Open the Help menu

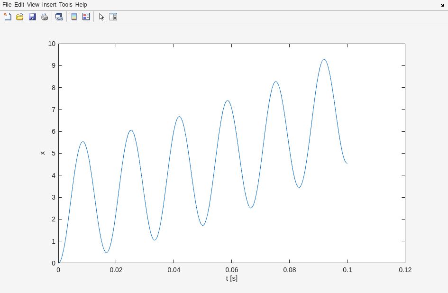[x=81, y=5]
